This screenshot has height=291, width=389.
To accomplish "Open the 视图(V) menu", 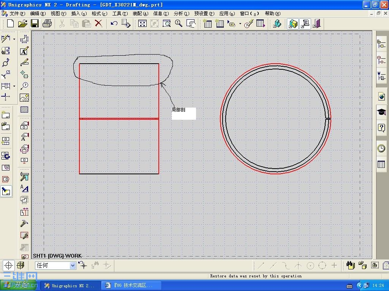I will click(x=58, y=14).
